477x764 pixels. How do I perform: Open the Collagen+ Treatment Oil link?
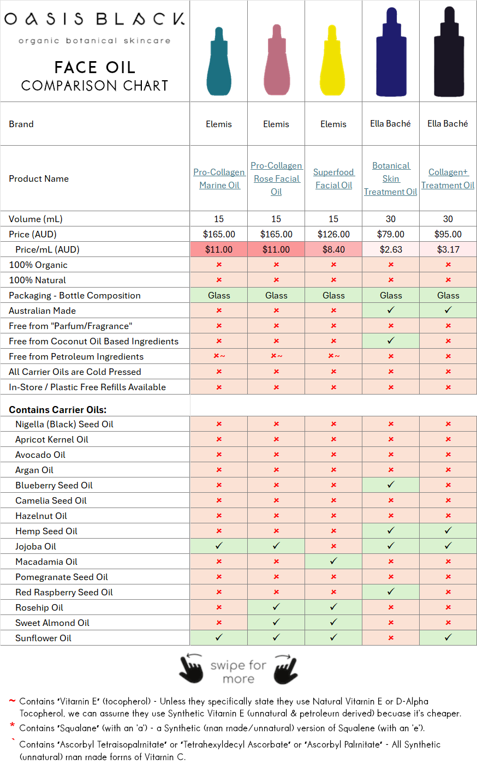pos(448,178)
